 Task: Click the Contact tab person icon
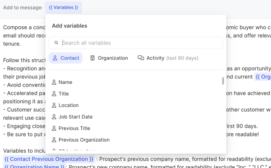click(55, 58)
